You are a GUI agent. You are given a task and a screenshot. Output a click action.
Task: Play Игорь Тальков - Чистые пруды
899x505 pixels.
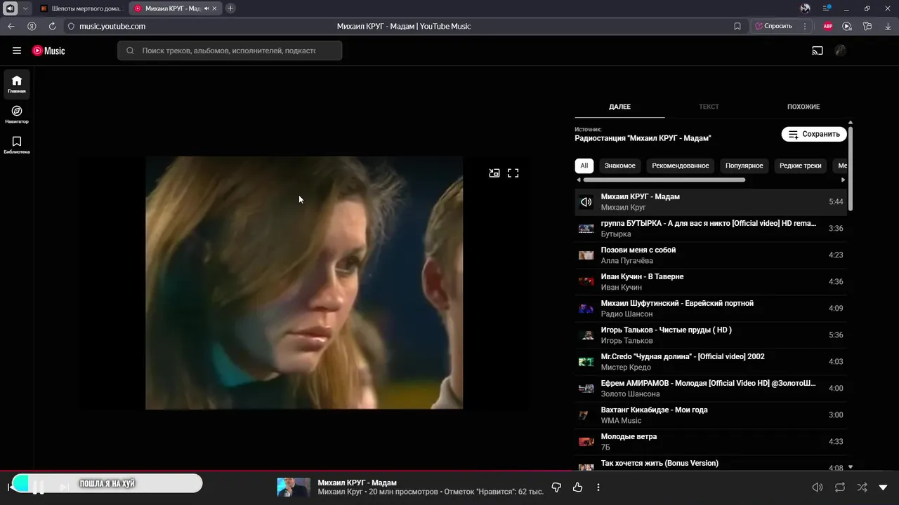[x=711, y=335]
